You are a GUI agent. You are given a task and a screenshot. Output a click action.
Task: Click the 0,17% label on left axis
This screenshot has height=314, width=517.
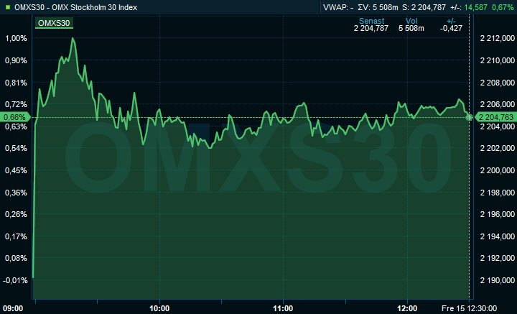click(16, 236)
